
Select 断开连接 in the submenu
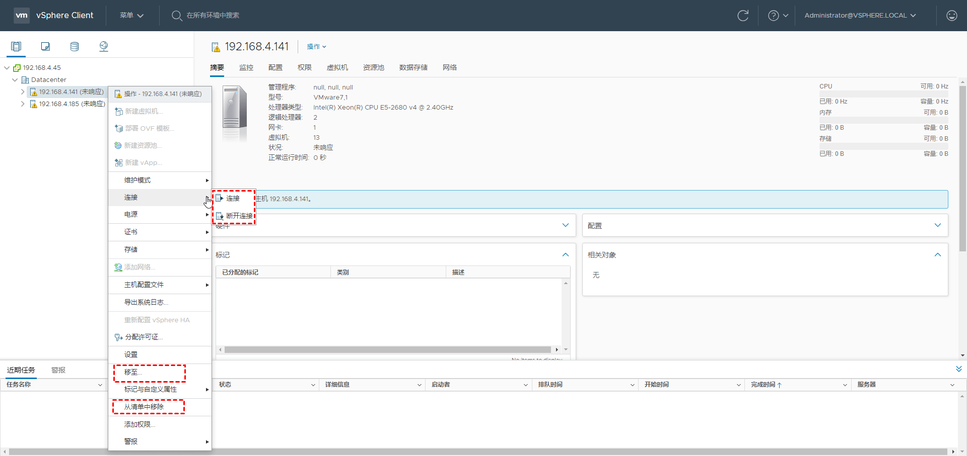[x=234, y=216]
